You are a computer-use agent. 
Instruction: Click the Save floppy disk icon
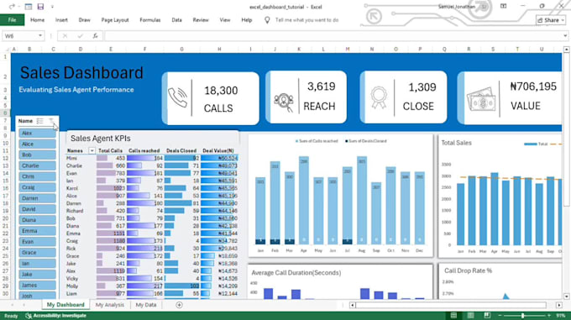(40, 7)
